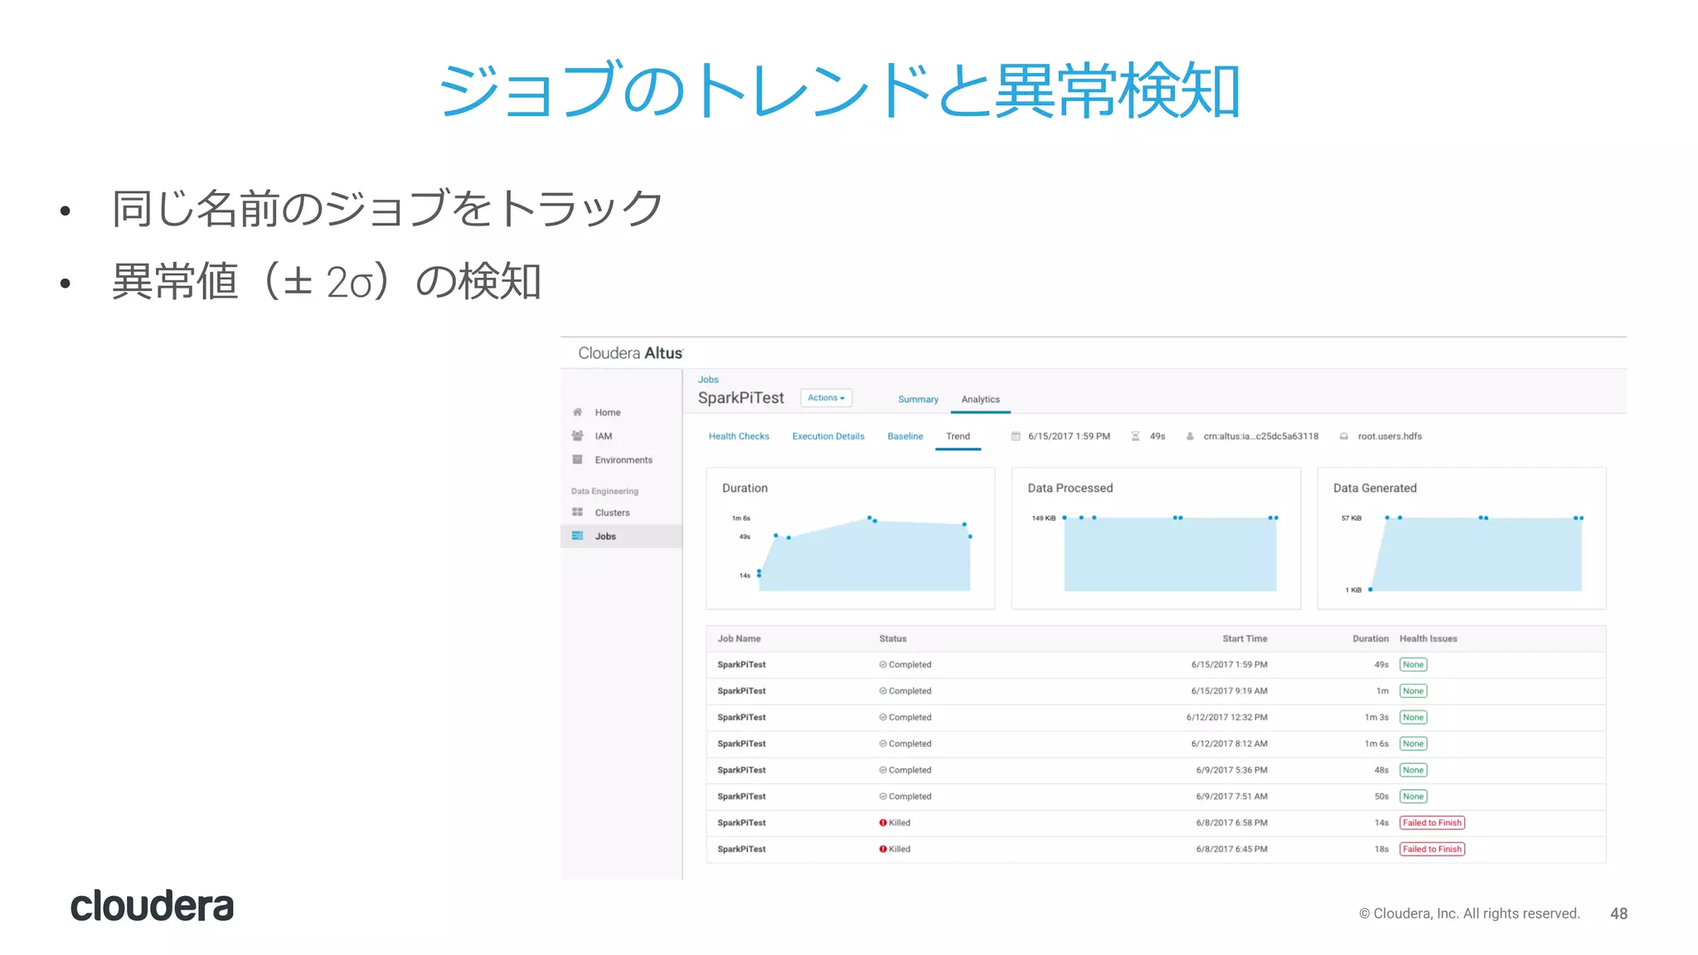Click the Duration column header in table
This screenshot has width=1698, height=955.
point(1371,639)
